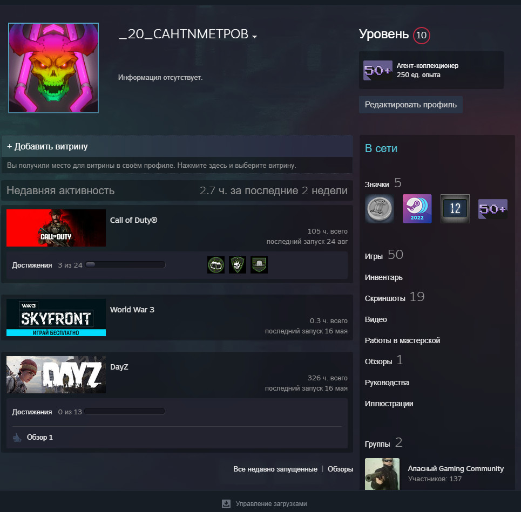Screen dimensions: 521x512
Task: Click the 50+ badge in Значки row
Action: 493,209
